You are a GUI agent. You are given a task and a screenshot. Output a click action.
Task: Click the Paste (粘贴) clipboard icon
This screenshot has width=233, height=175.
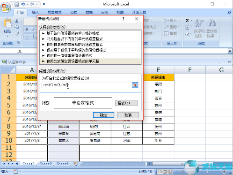pyautogui.click(x=7, y=23)
